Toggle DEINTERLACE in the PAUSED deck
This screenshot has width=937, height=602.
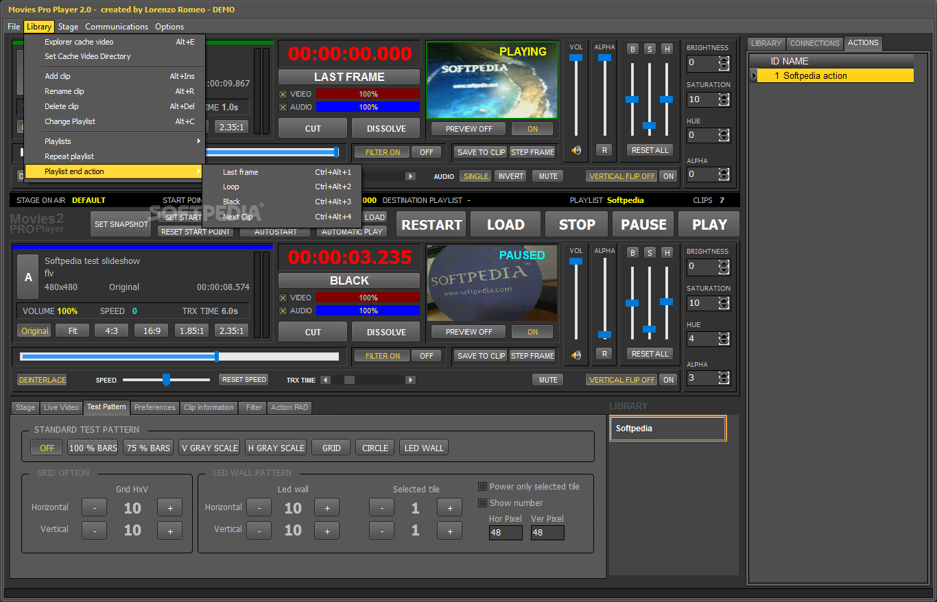[42, 380]
